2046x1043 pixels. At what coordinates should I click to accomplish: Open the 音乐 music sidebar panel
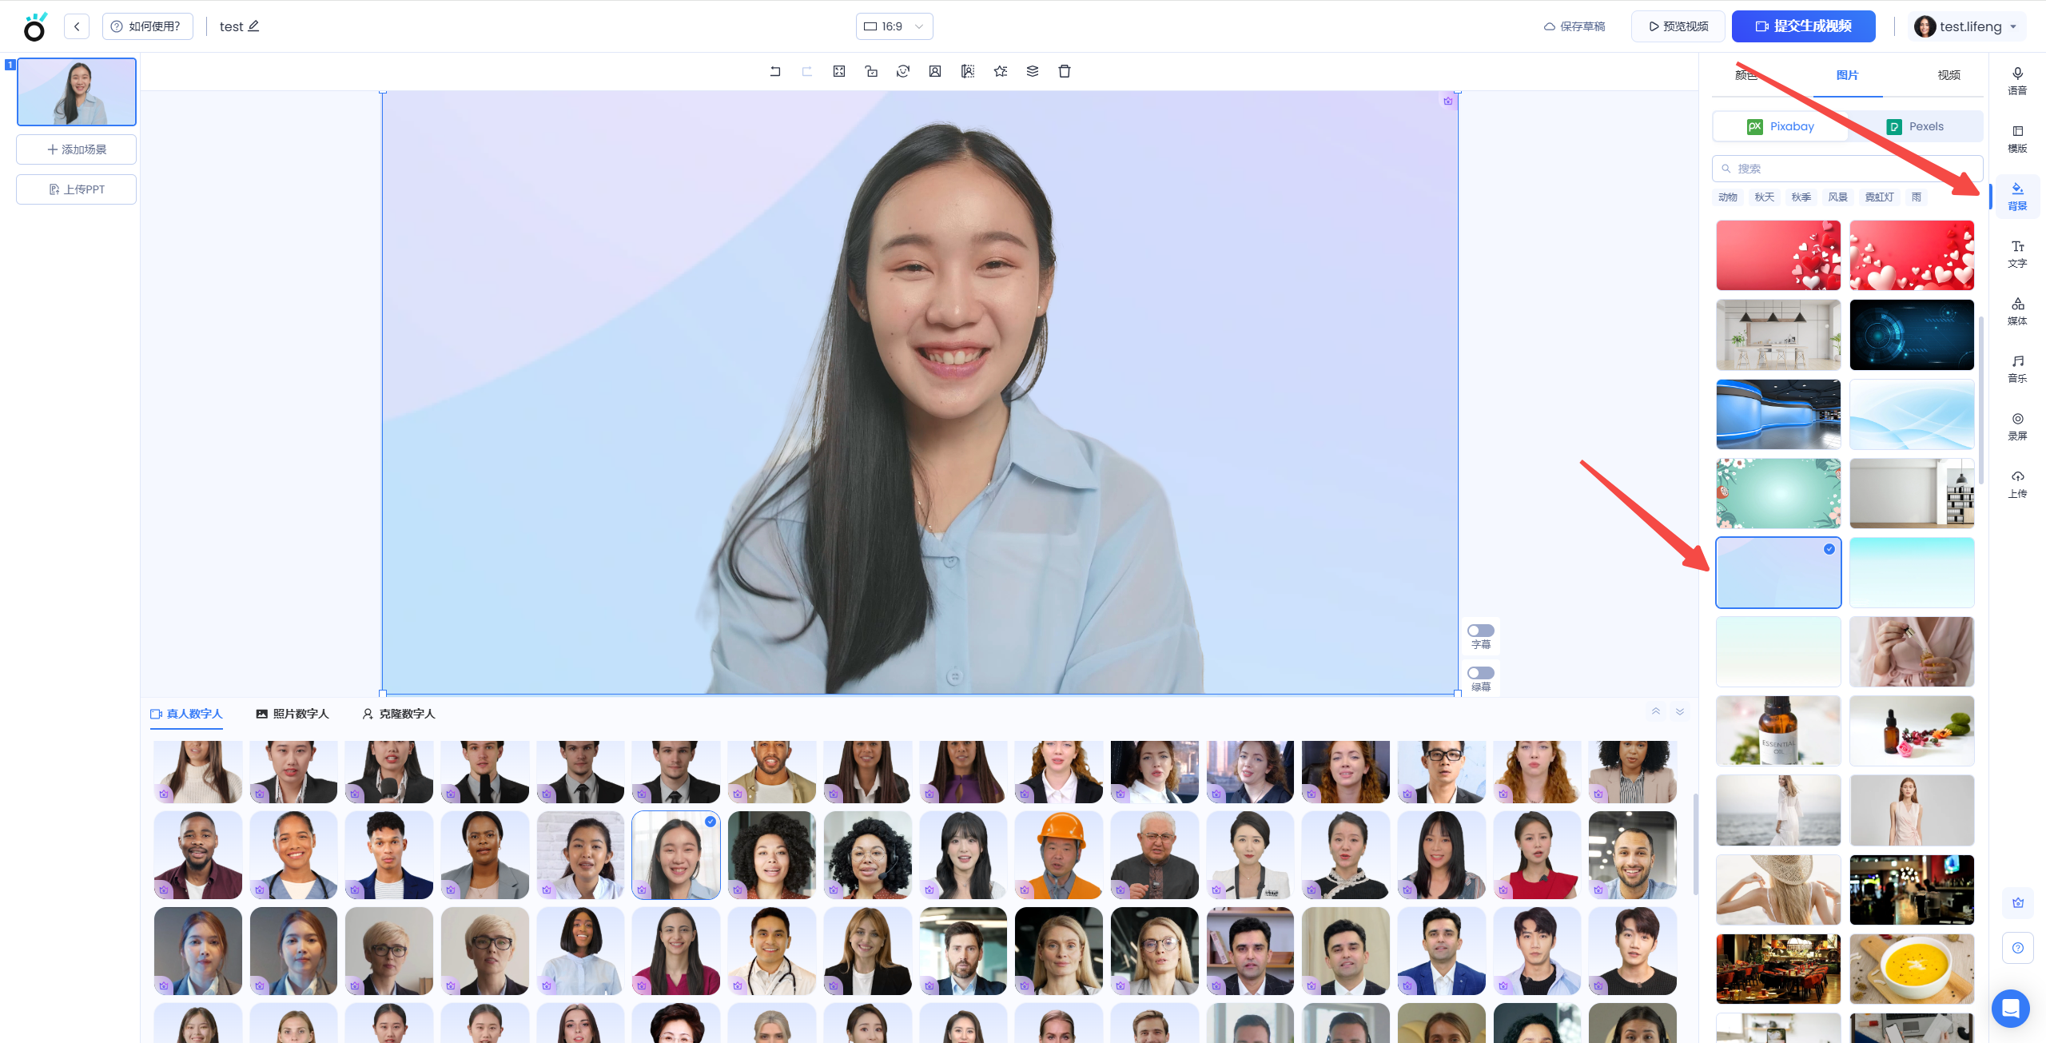(x=2016, y=368)
